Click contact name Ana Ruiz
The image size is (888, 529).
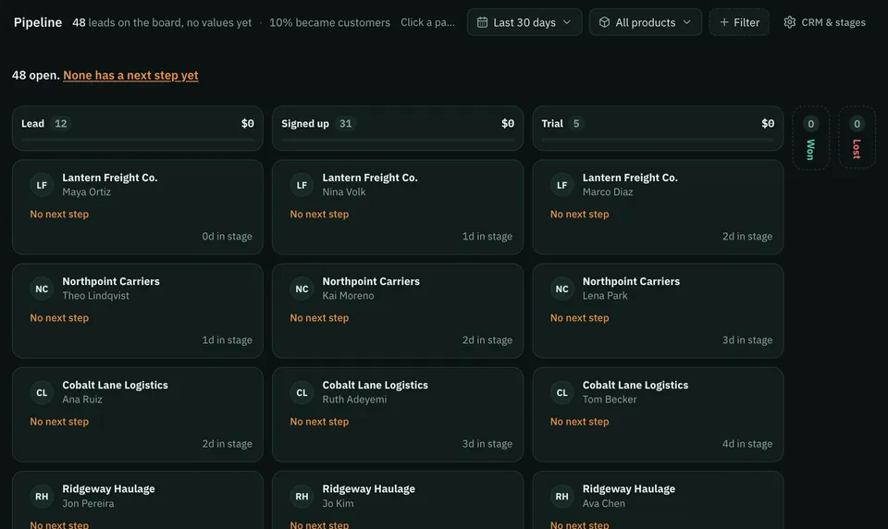tap(82, 400)
